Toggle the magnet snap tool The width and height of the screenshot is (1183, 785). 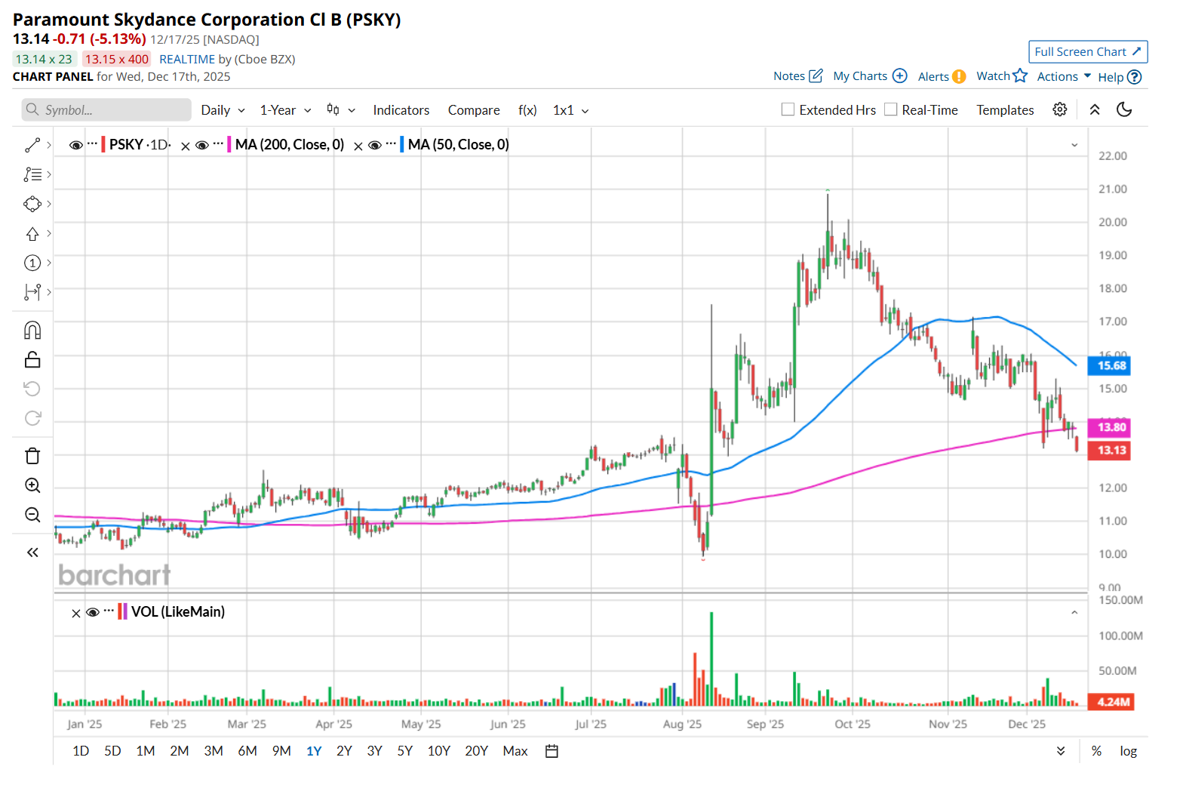[32, 331]
